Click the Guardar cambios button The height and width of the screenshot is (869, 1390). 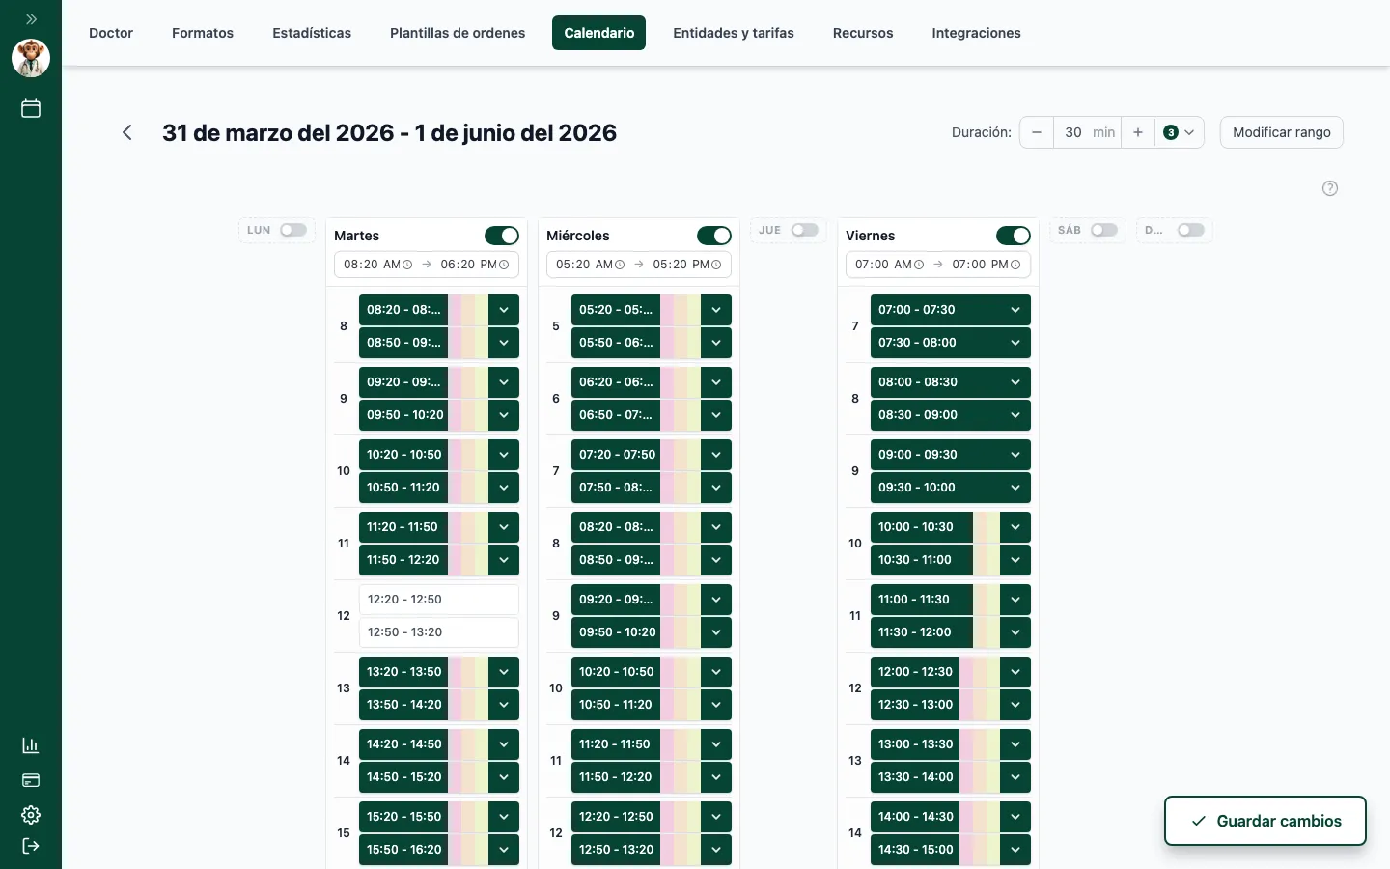click(1265, 821)
